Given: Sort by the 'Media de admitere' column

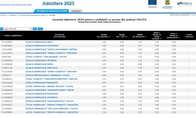Looking at the screenshot, I should (x=103, y=36).
